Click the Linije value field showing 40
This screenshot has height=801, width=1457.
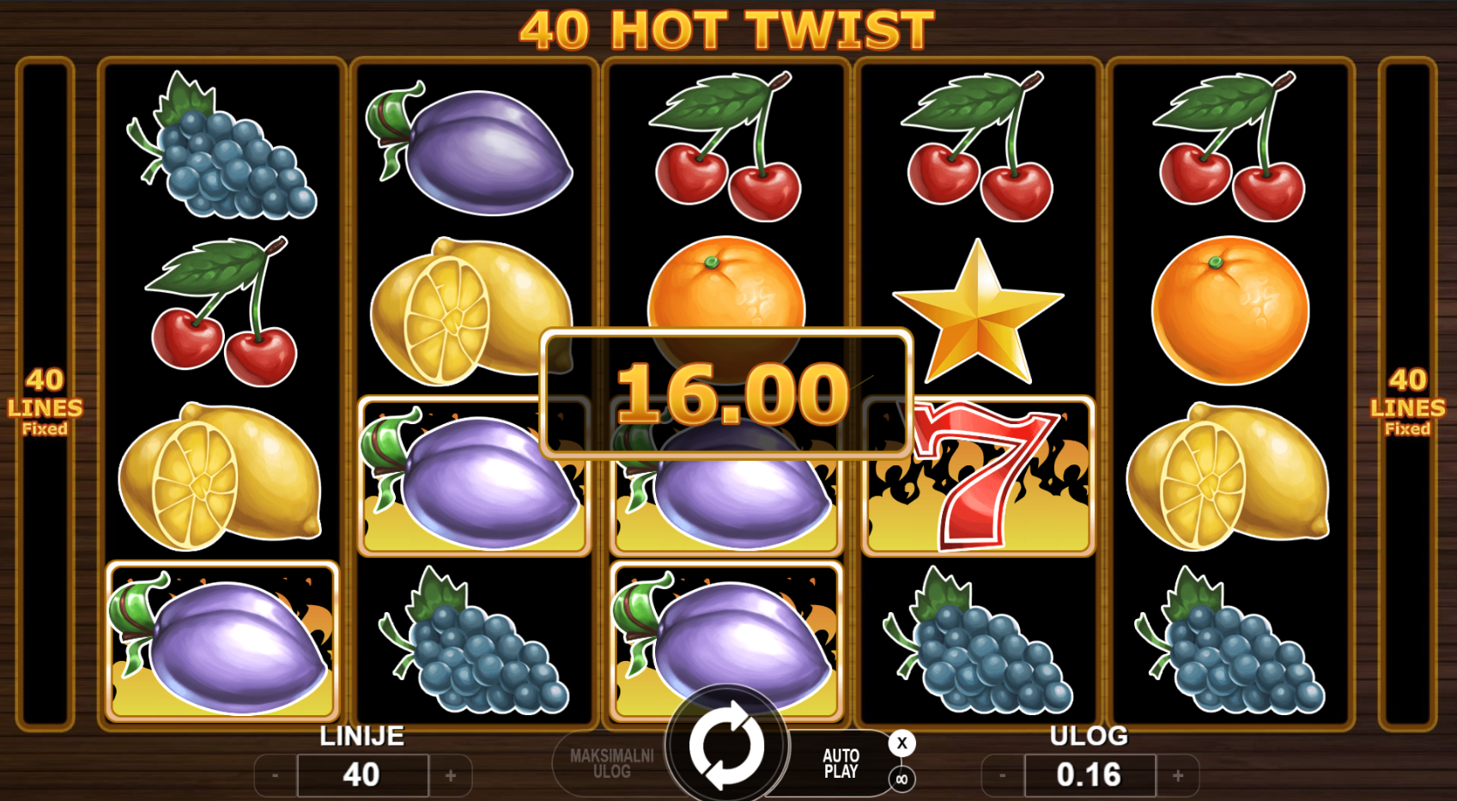(362, 775)
